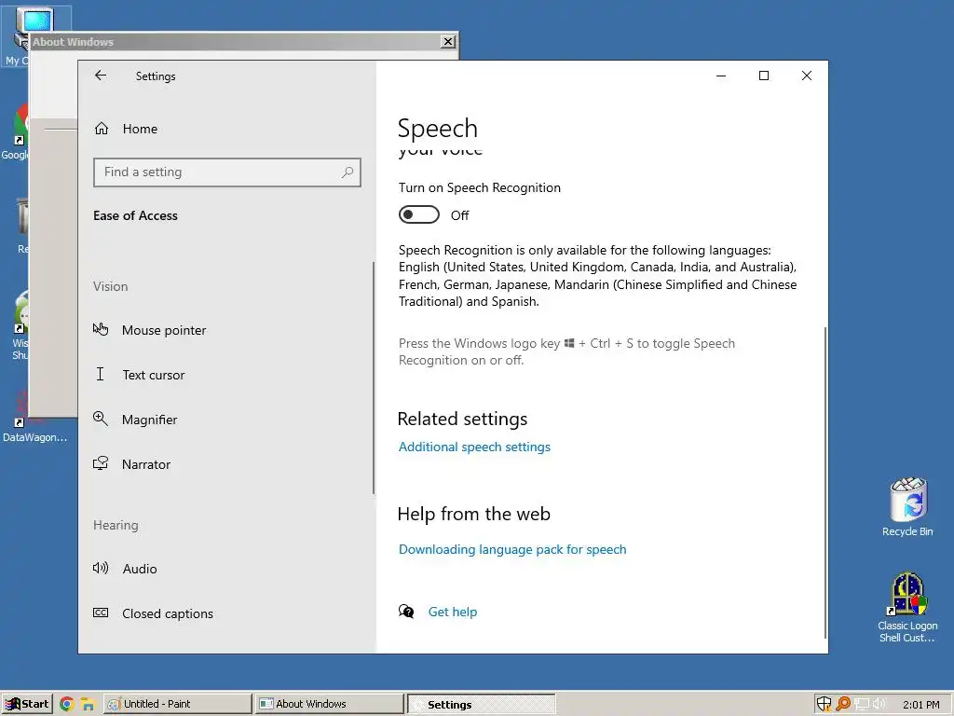Screen dimensions: 954x716
Task: Click the Mouse pointer hand icon
Action: (x=101, y=329)
